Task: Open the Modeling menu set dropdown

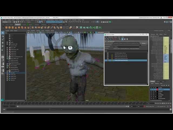Action: (7, 22)
